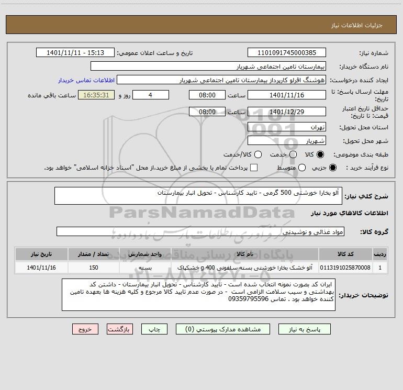This screenshot has height=390, width=403.
Task: Click the response deadline hour 08:00 field
Action: coord(207,95)
